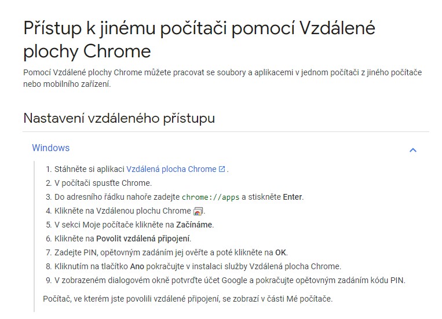This screenshot has height=319, width=442.
Task: Select the Nastavení vzdáleného přístupu heading
Action: click(119, 118)
